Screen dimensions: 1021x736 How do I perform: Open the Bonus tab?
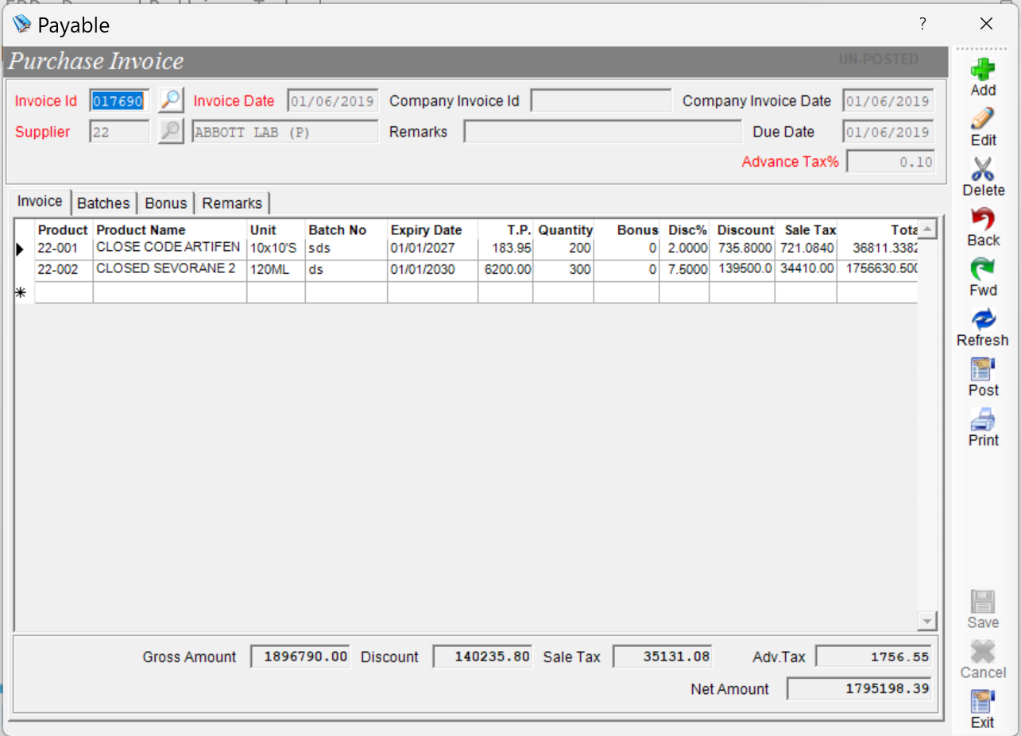(x=166, y=203)
